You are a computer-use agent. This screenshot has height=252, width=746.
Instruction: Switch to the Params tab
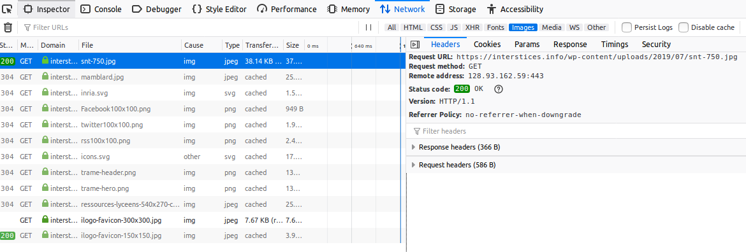click(x=527, y=45)
